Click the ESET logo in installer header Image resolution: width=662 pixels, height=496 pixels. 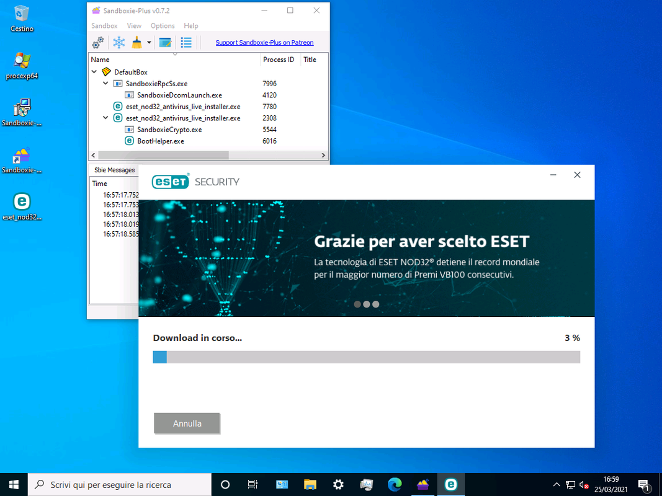tap(171, 182)
